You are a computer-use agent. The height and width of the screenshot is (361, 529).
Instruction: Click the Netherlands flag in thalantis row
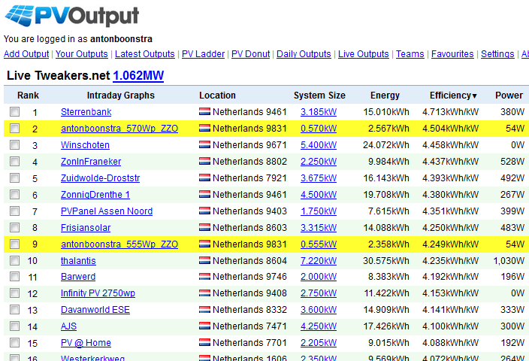pyautogui.click(x=204, y=260)
